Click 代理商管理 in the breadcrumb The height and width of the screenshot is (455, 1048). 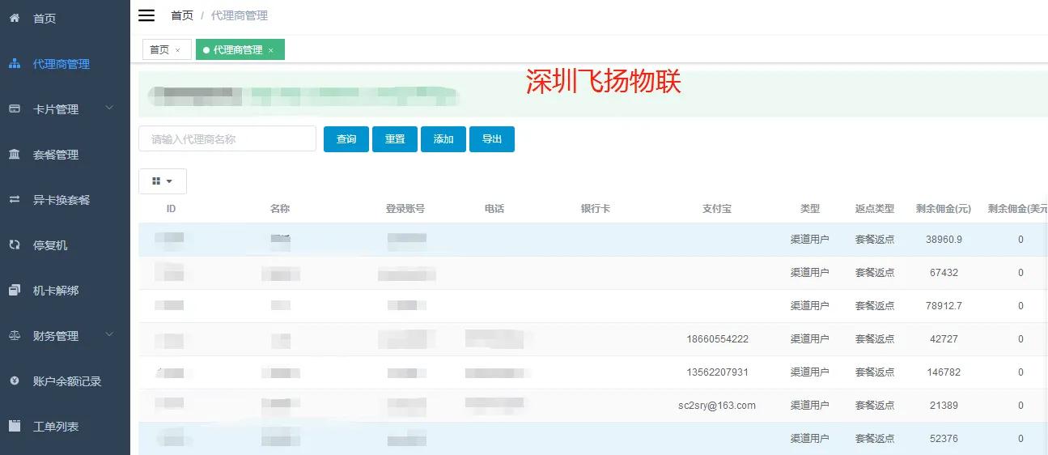click(240, 15)
